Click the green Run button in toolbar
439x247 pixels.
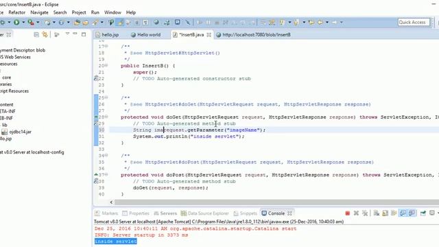tap(16, 22)
